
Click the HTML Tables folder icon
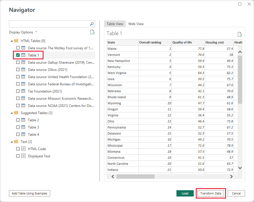tap(16, 41)
